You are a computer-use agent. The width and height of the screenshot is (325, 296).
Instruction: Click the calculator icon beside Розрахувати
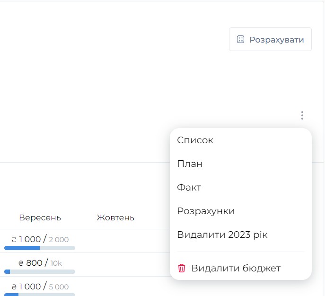tap(240, 39)
